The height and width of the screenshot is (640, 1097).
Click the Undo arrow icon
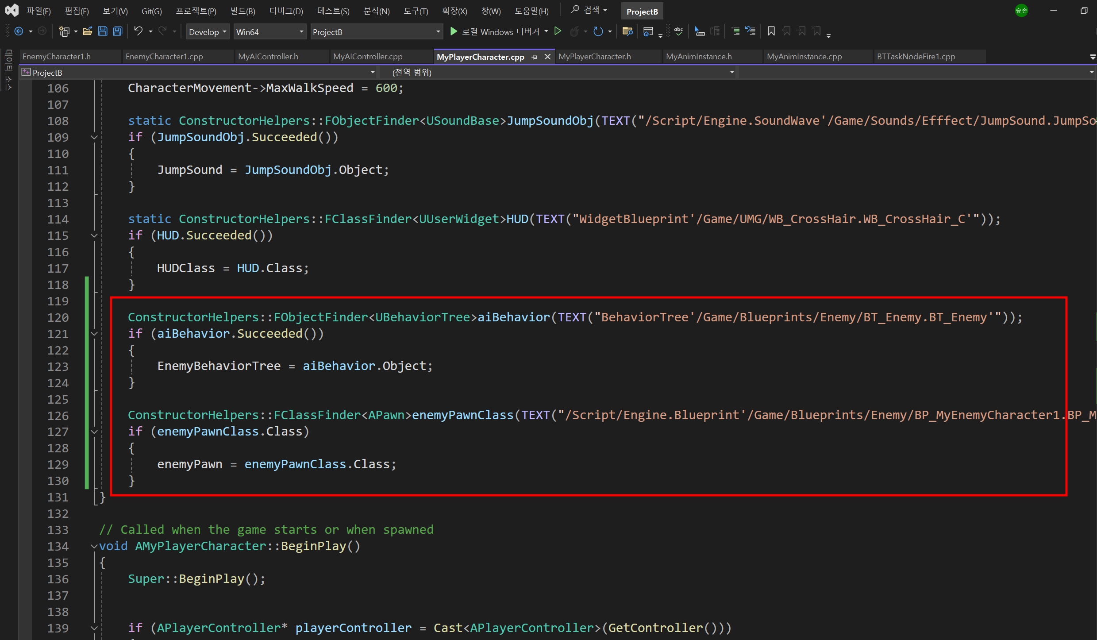[139, 31]
